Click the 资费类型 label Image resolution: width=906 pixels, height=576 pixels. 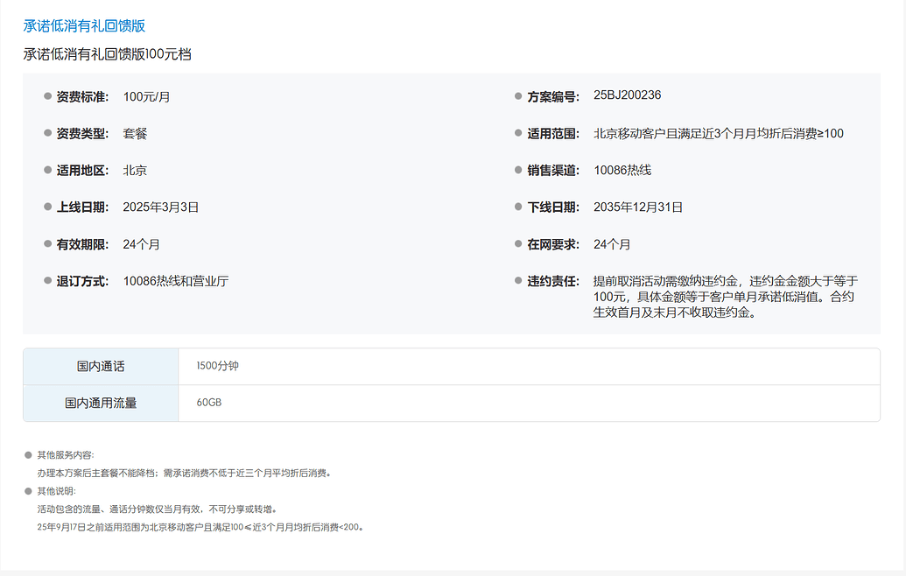[82, 134]
